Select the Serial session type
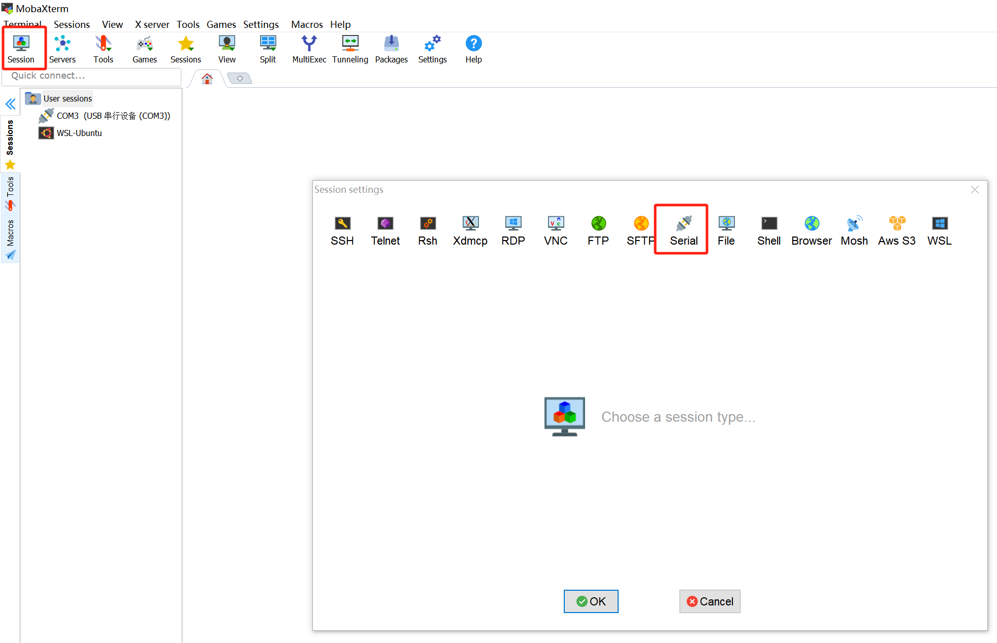997x643 pixels. point(684,231)
